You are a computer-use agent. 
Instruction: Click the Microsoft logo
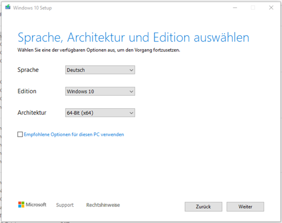click(32, 204)
